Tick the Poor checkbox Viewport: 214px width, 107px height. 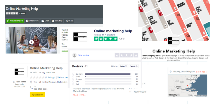point(73,82)
